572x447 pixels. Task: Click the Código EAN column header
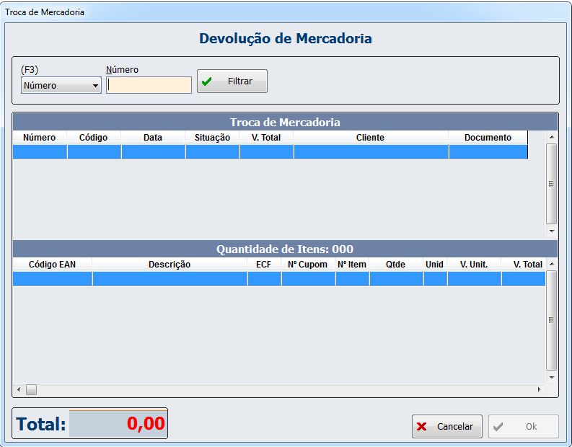[x=52, y=265]
